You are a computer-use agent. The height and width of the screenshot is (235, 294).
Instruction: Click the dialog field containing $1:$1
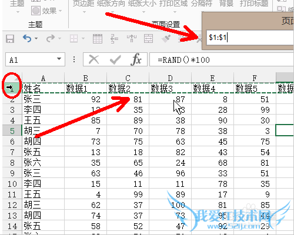pos(250,38)
